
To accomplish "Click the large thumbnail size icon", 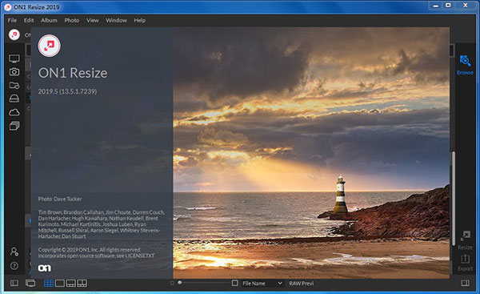I will click(234, 283).
